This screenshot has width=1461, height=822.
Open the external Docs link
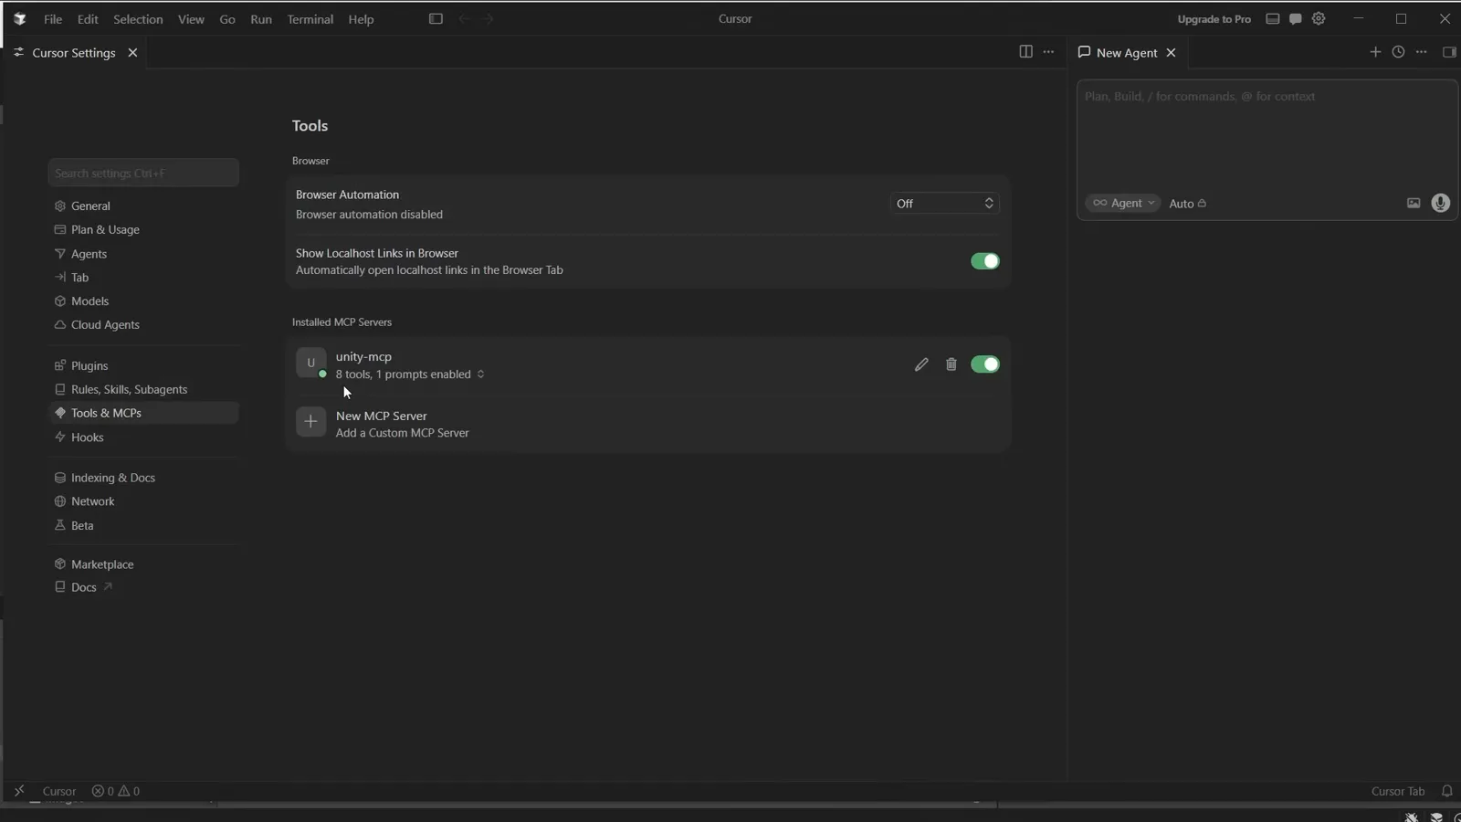click(x=143, y=587)
